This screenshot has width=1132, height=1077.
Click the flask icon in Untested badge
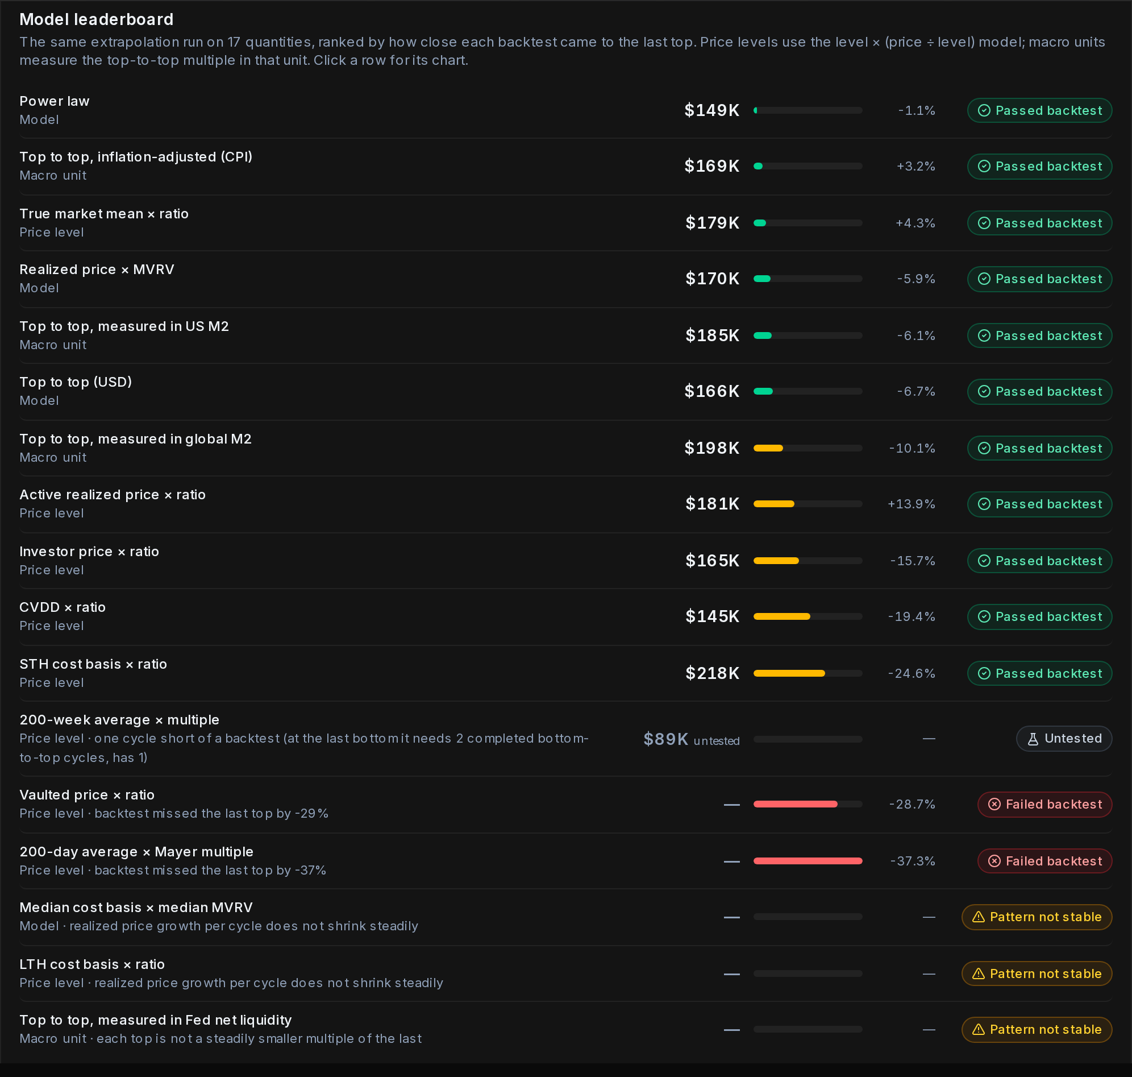[x=1033, y=739]
